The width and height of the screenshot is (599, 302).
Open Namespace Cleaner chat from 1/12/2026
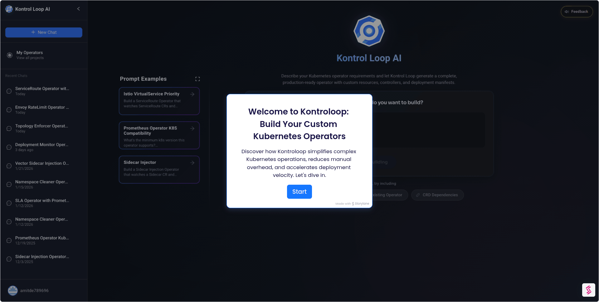click(44, 222)
